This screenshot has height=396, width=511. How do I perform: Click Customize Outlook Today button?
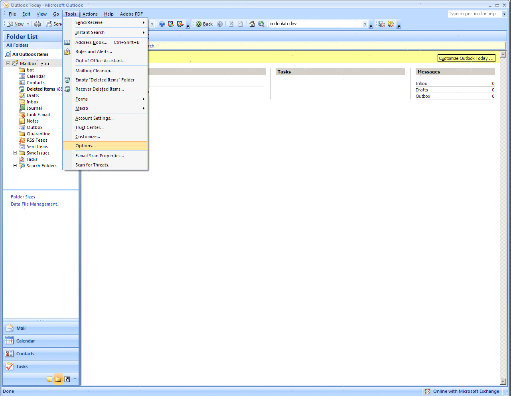(466, 58)
